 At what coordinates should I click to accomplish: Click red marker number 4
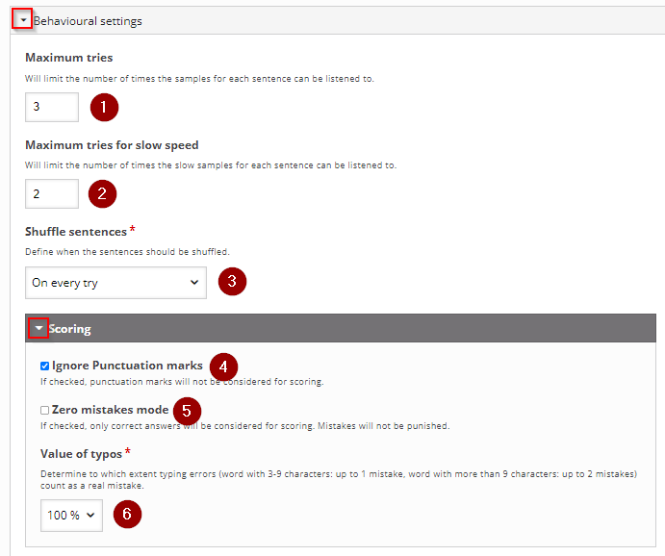click(223, 367)
